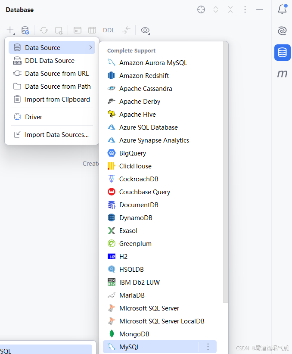The height and width of the screenshot is (354, 292).
Task: Click the DDL toolbar button
Action: pyautogui.click(x=109, y=30)
